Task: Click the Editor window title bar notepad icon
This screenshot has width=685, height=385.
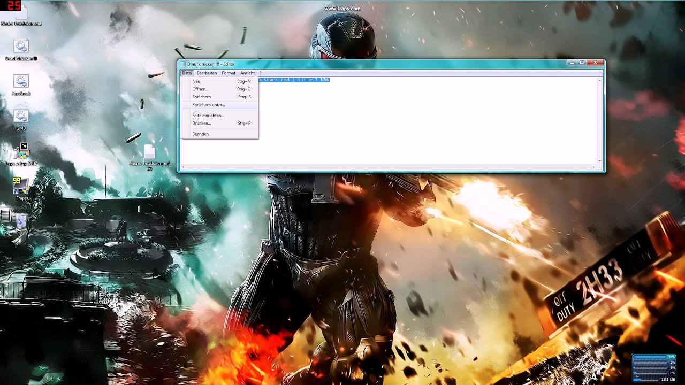Action: (x=183, y=64)
